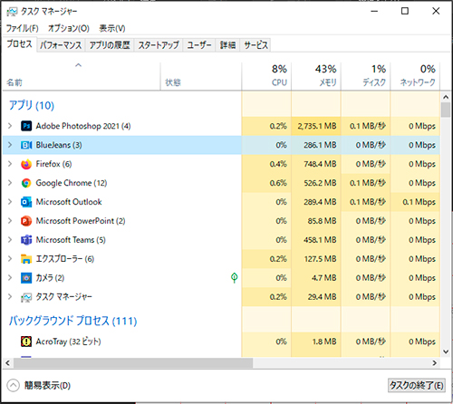Expand the Microsoft Teams process group

(10, 240)
